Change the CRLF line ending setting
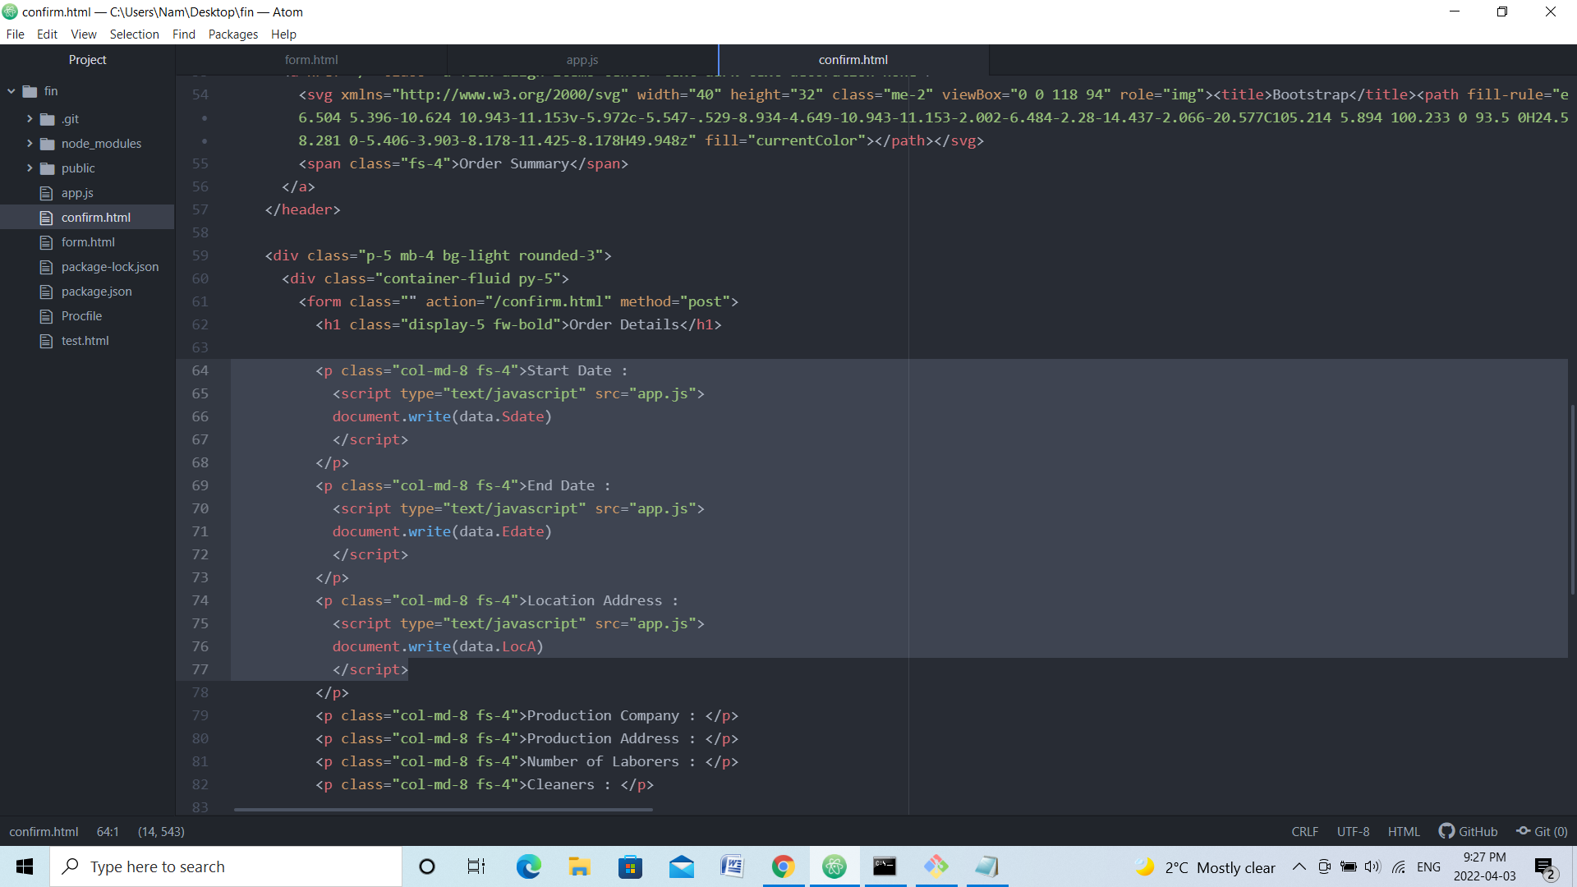This screenshot has width=1577, height=887. coord(1305,832)
